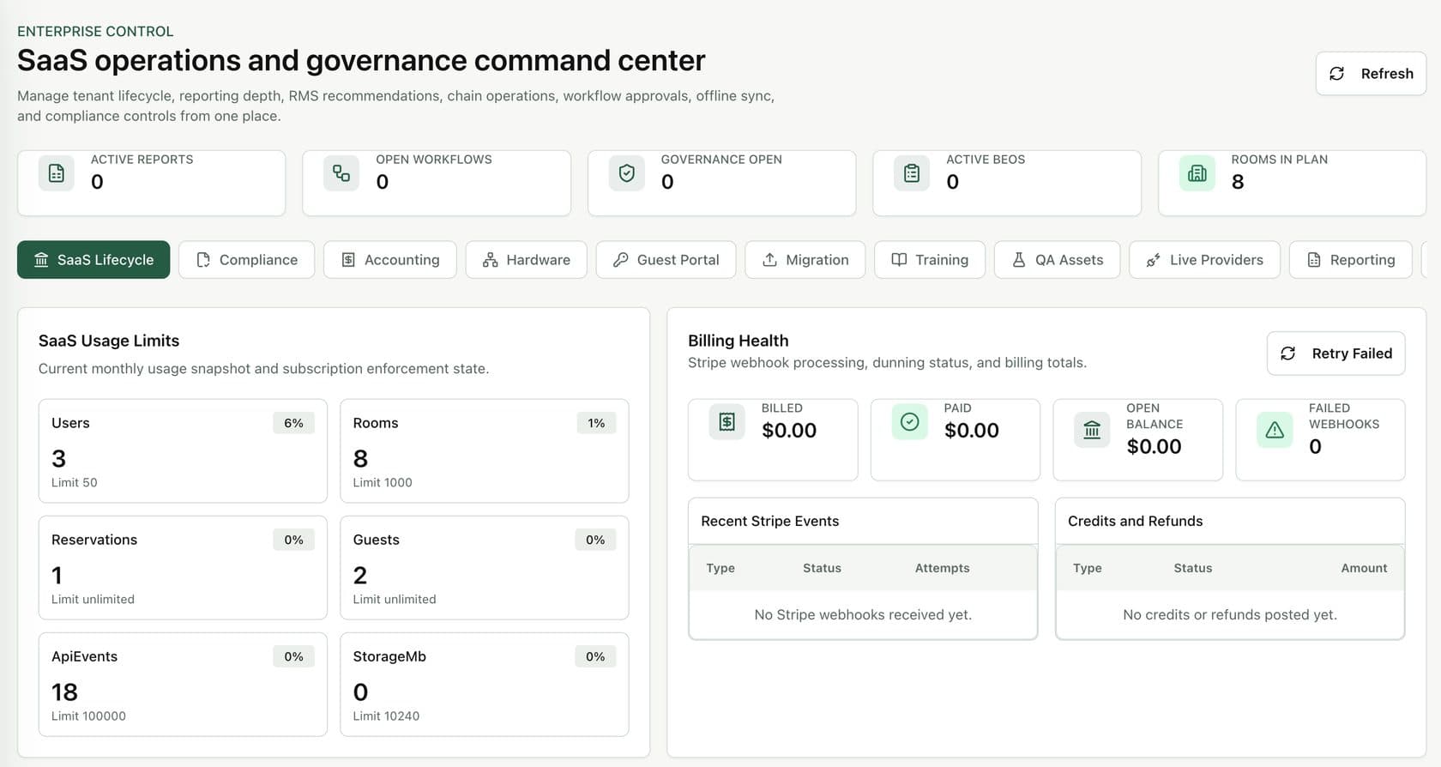Image resolution: width=1441 pixels, height=767 pixels.
Task: Click the book icon on Training tab
Action: coord(899,260)
